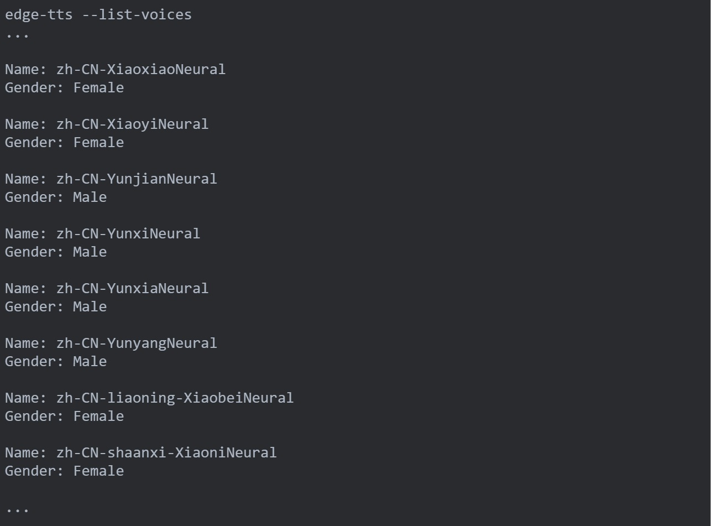Click the zh-CN-XiaoyiNeural voice name
The image size is (711, 526).
click(x=133, y=124)
